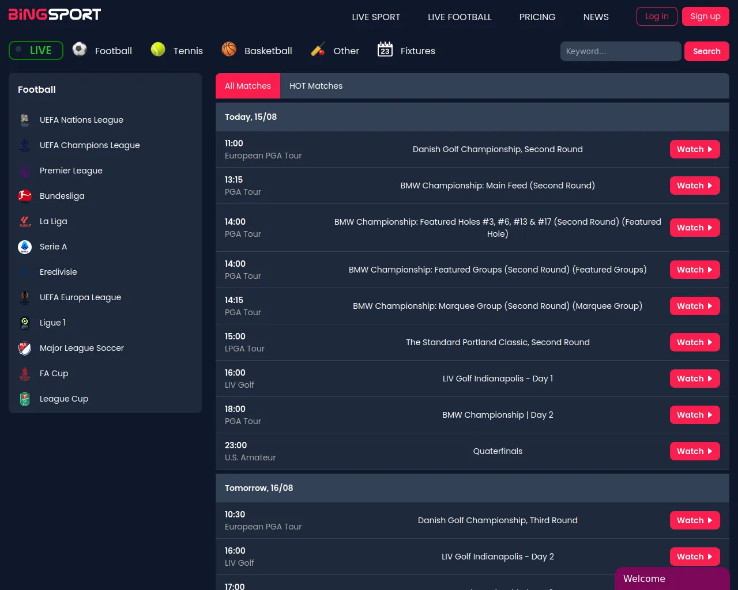
Task: Click the football ball icon
Action: [80, 50]
